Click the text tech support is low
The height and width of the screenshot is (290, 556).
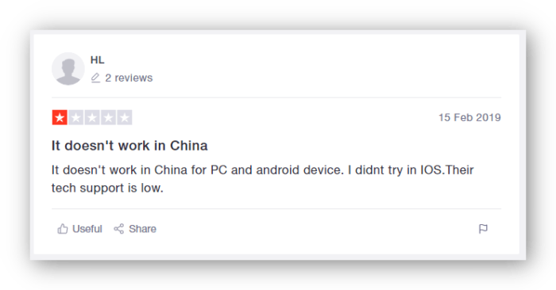[107, 188]
